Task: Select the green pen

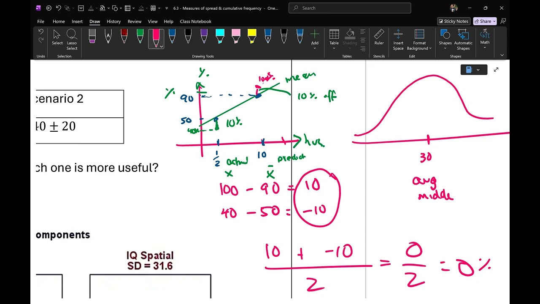Action: [140, 36]
